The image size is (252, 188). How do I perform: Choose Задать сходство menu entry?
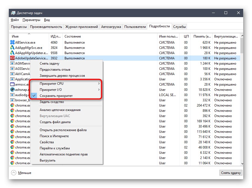coord(66,102)
